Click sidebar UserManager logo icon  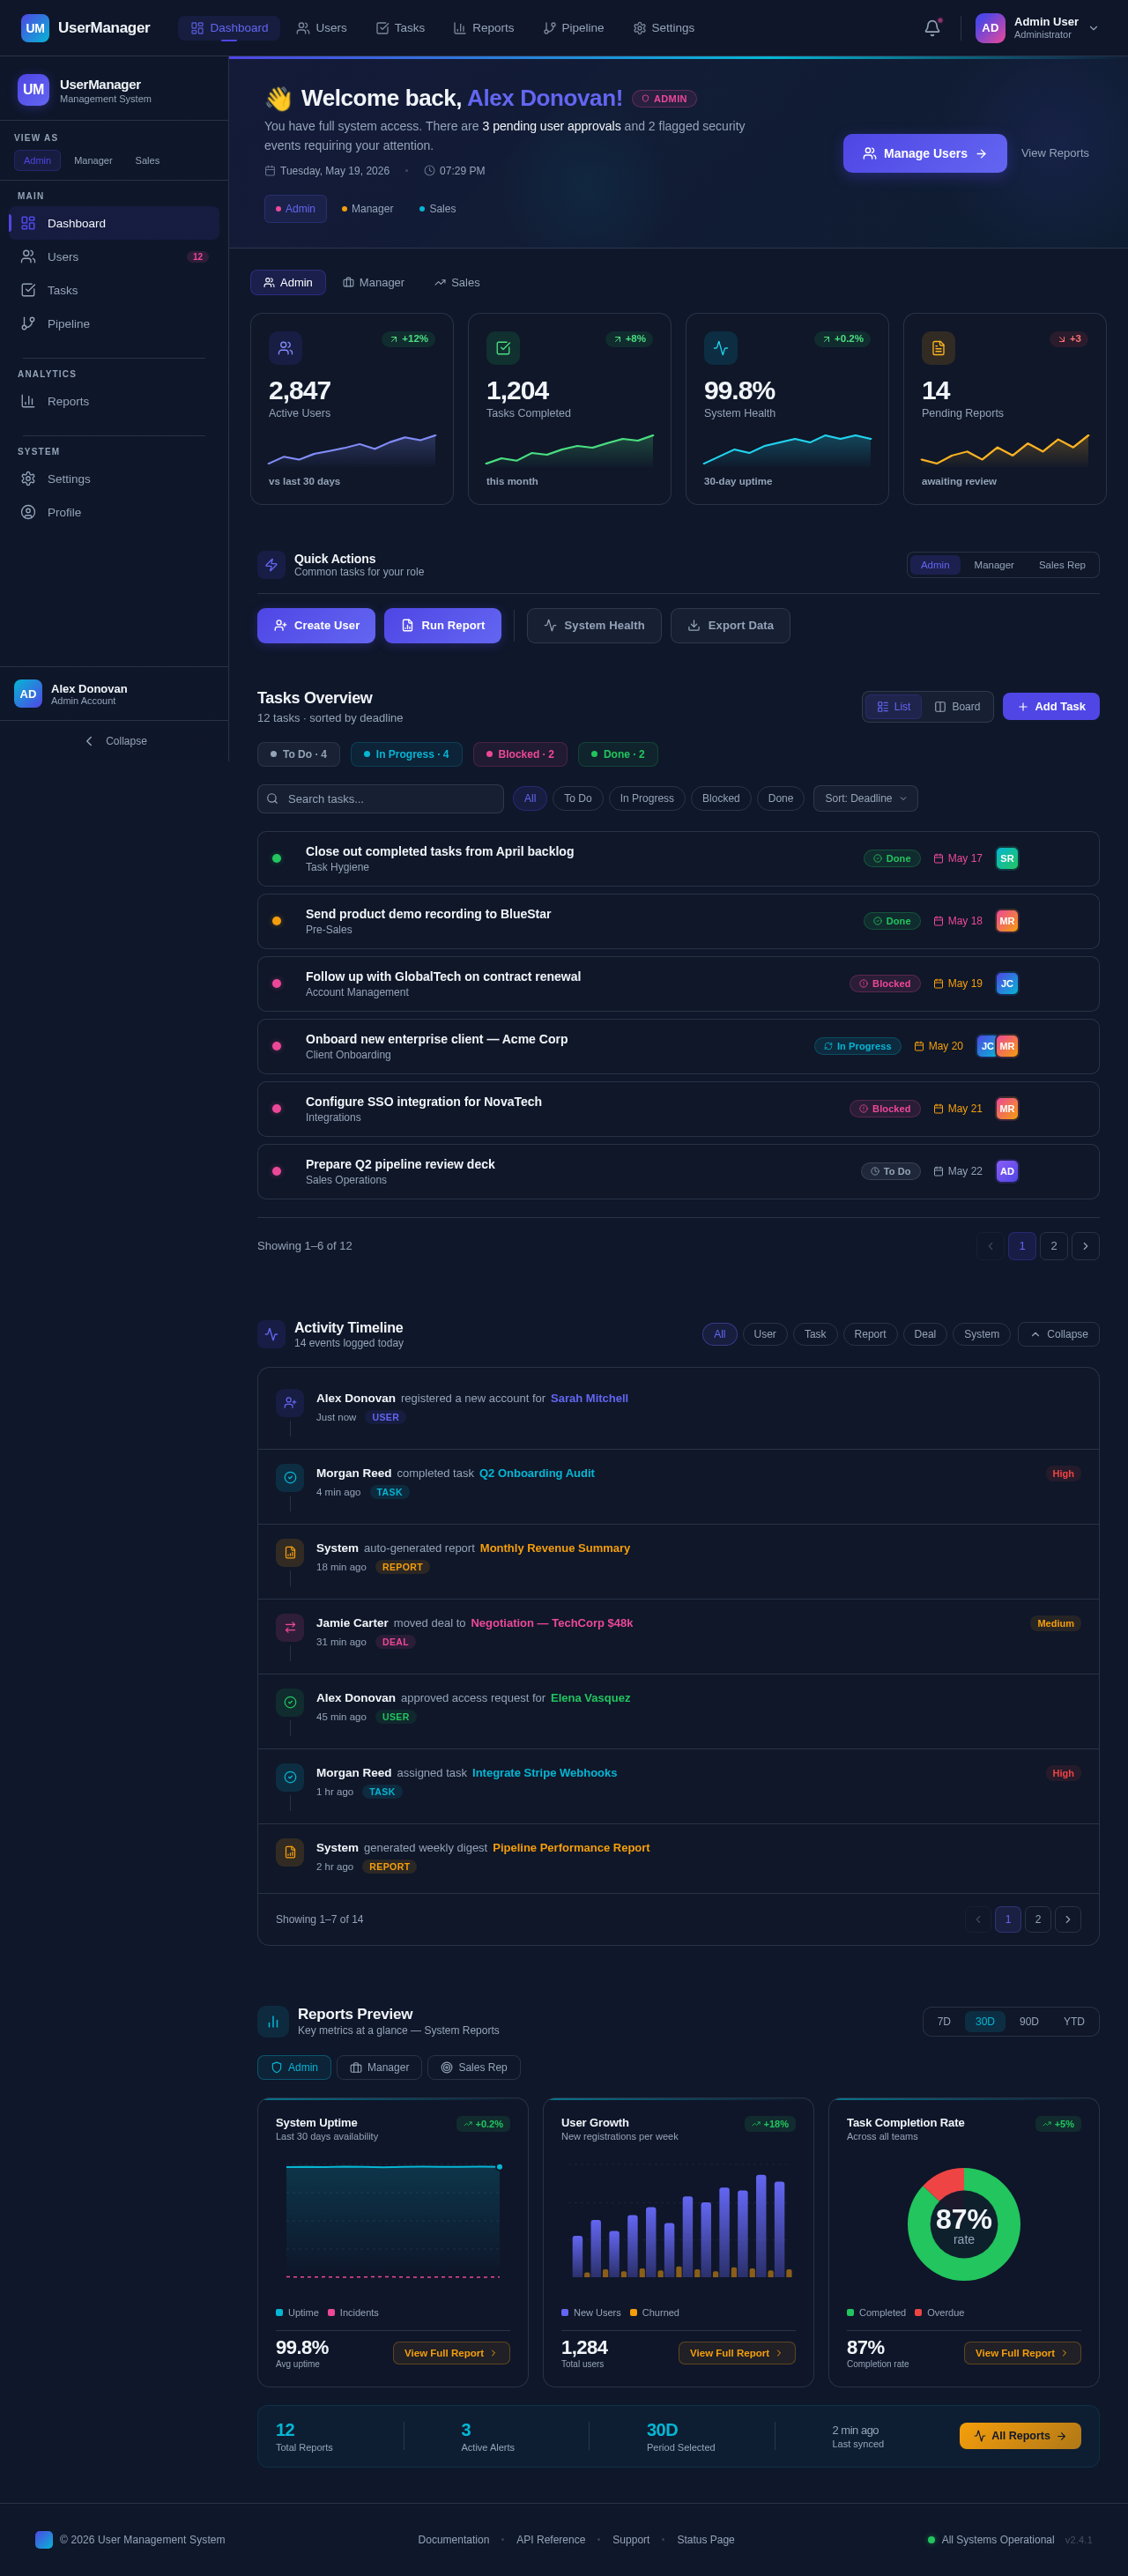pyautogui.click(x=33, y=90)
